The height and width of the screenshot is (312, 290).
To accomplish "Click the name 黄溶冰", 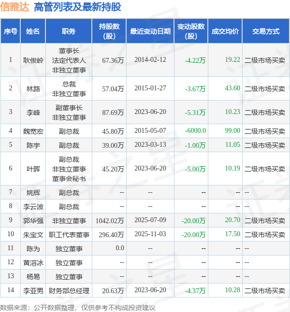I will pos(33,263).
